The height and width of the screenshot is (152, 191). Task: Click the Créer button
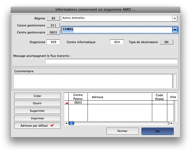[37, 96]
